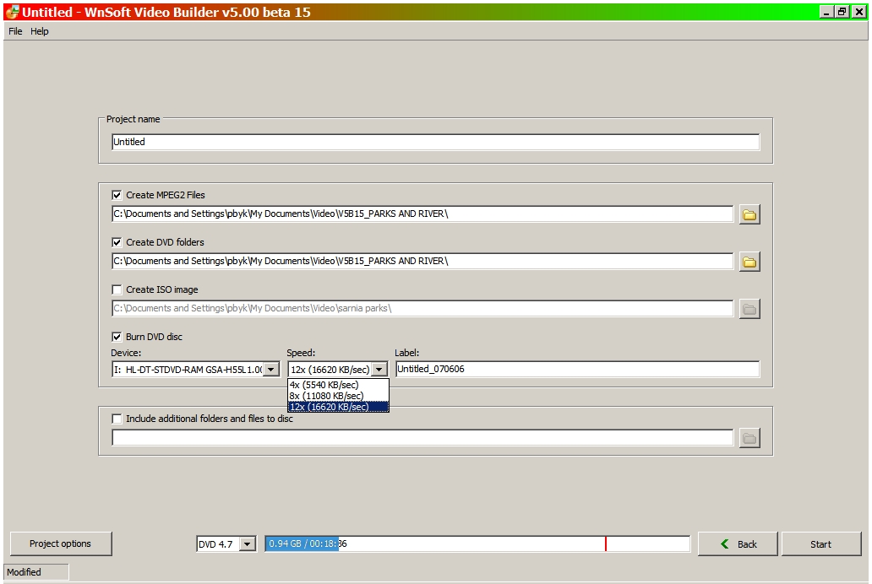
Task: Click the Device: label
Action: click(x=126, y=353)
